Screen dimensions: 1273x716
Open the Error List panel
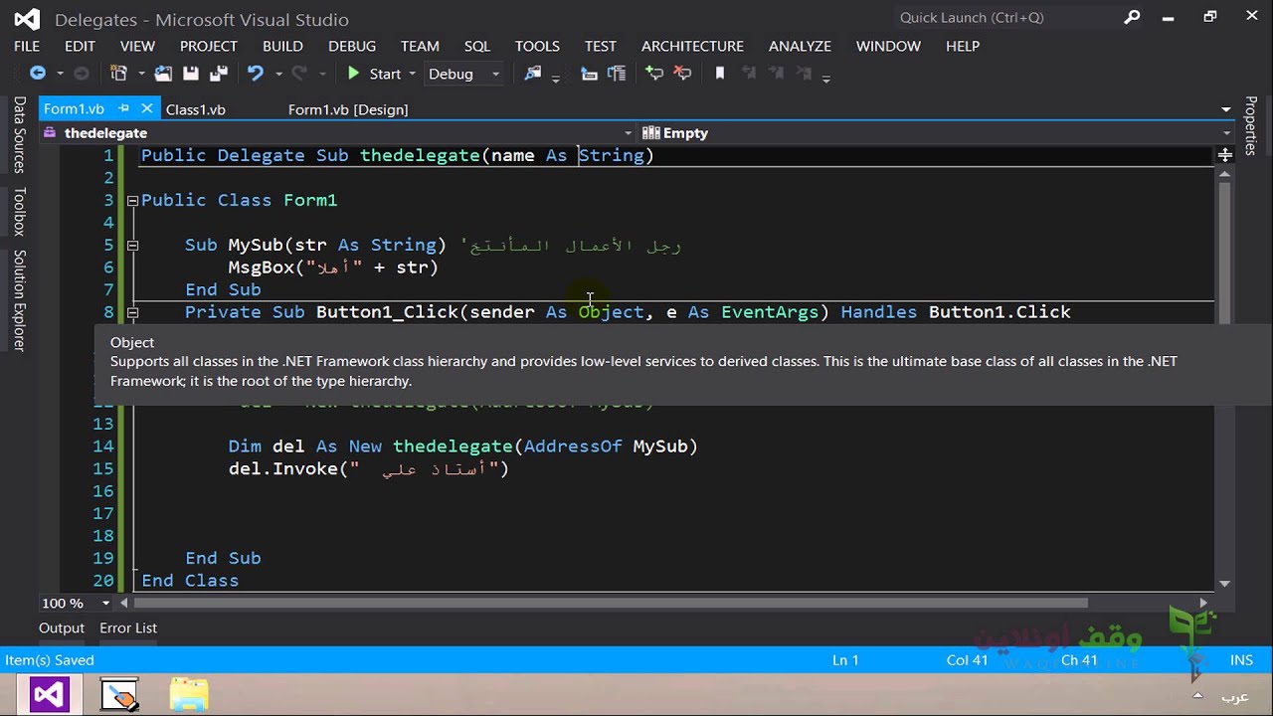click(128, 627)
